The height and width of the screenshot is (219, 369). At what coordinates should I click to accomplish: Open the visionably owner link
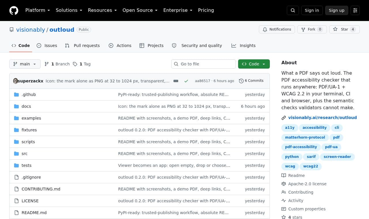pos(31,30)
